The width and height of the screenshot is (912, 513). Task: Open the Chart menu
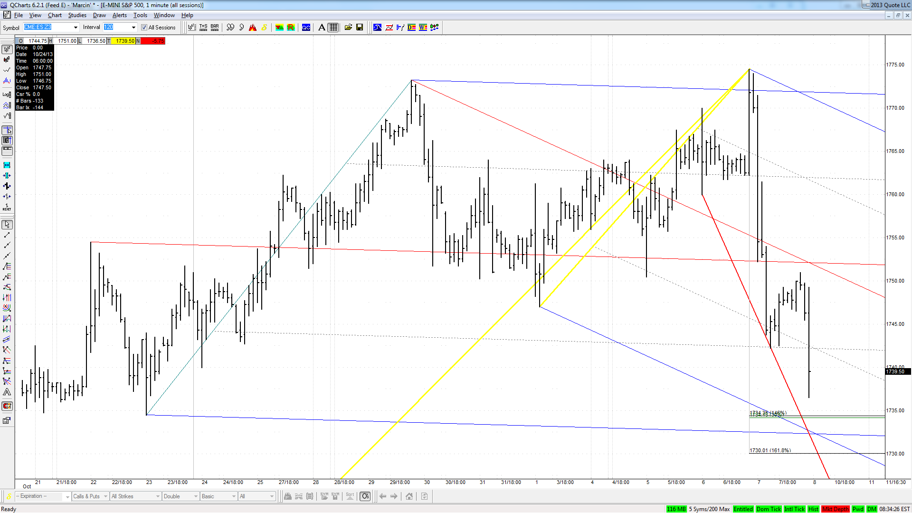[55, 15]
